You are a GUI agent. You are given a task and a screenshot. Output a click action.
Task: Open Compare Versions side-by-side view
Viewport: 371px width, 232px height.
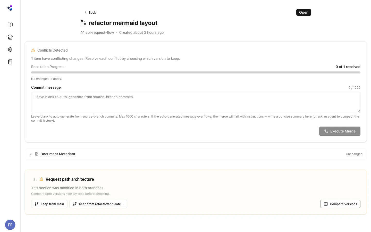(340, 204)
